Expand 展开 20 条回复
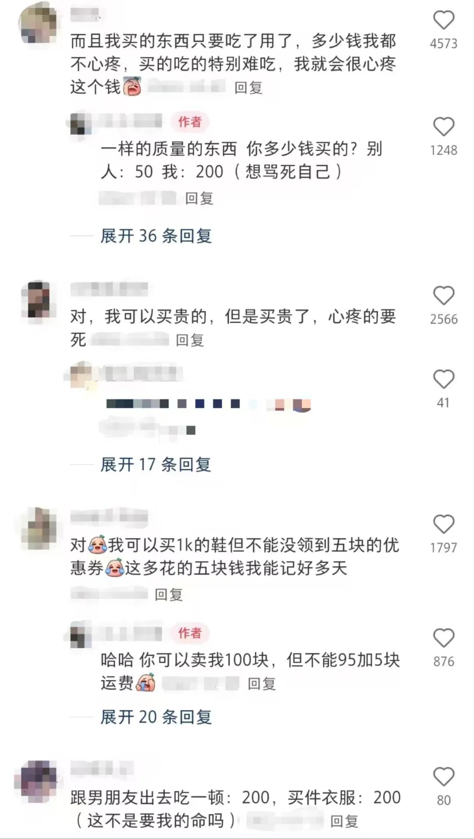474x839 pixels. [156, 717]
